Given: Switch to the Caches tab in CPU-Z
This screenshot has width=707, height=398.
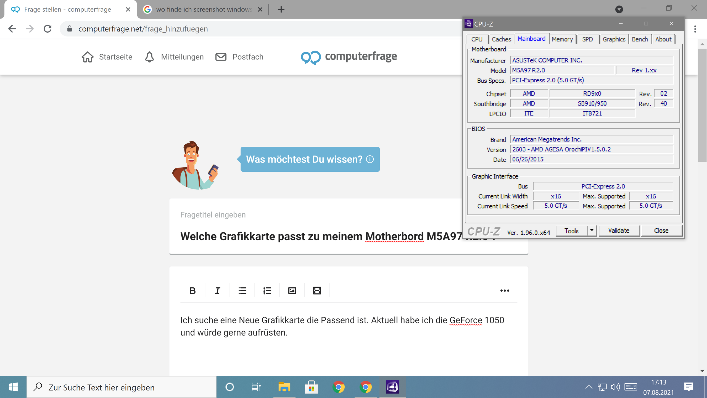Looking at the screenshot, I should pyautogui.click(x=501, y=39).
